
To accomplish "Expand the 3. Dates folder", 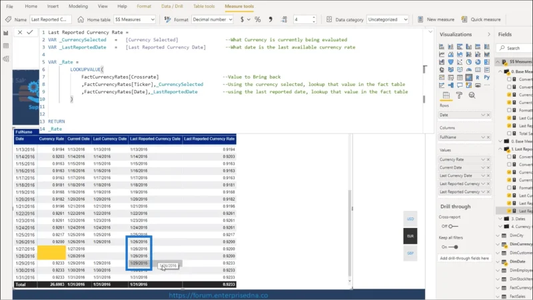I will tap(500, 219).
